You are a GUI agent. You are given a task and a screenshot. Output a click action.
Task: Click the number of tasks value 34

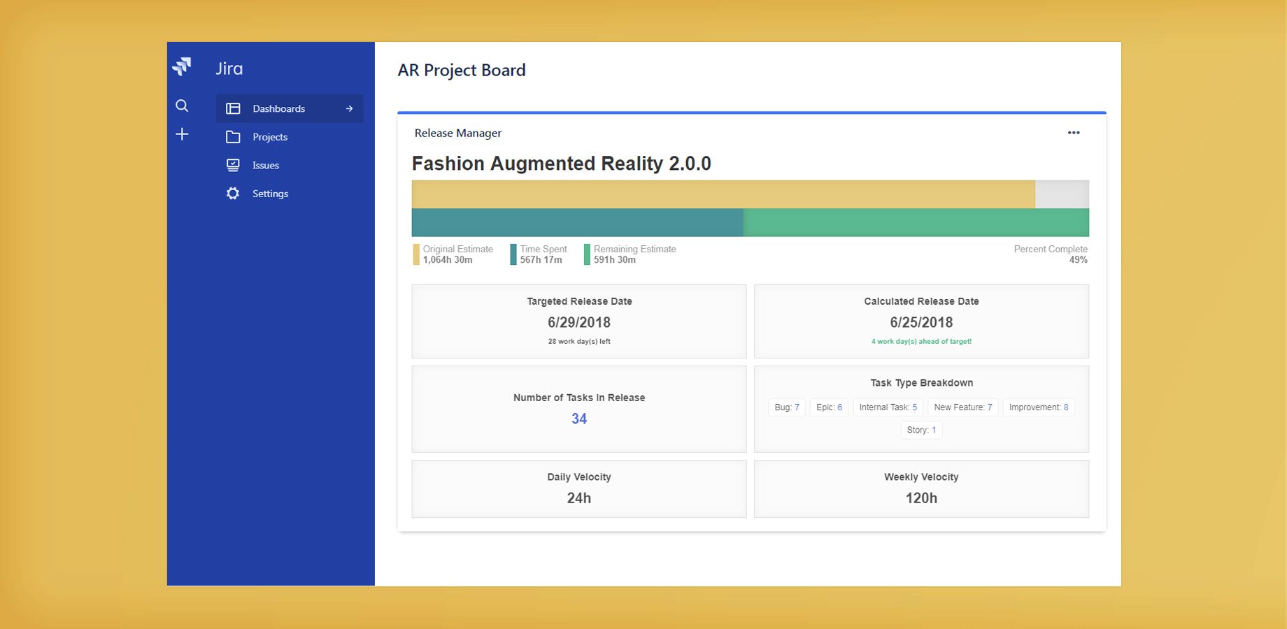click(x=579, y=419)
